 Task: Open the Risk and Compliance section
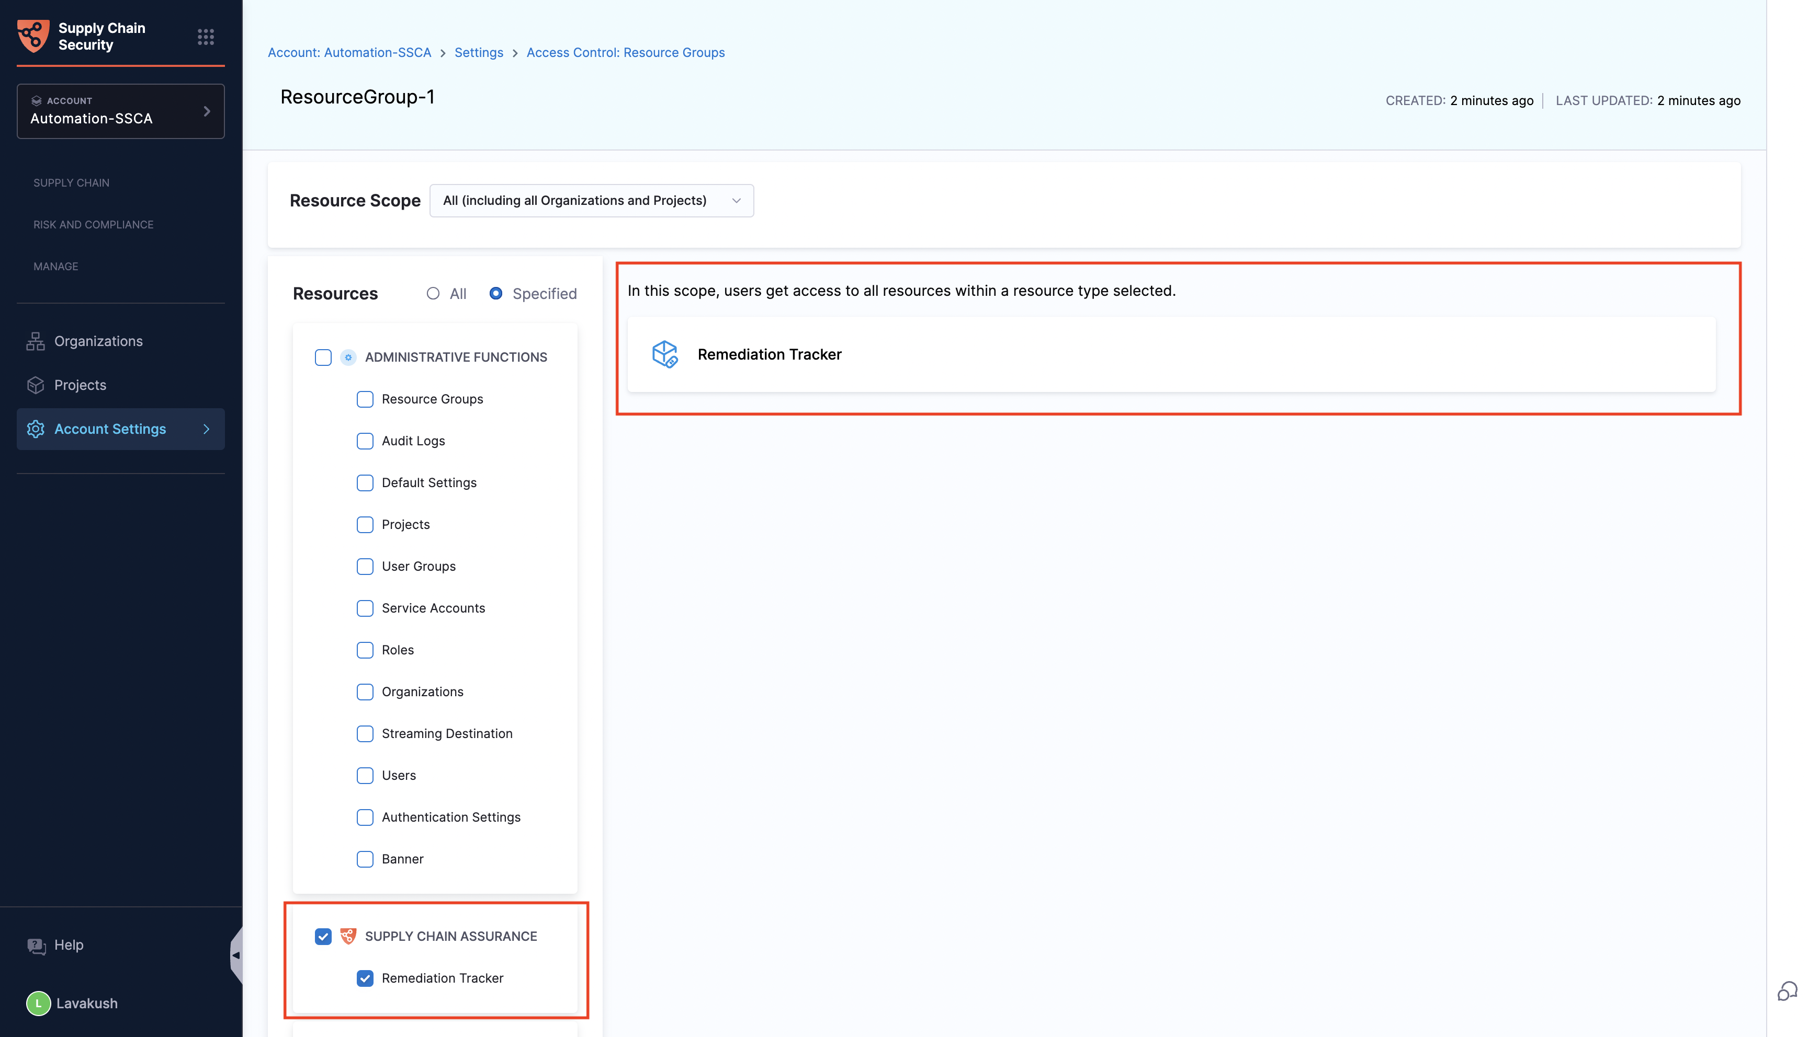click(93, 224)
